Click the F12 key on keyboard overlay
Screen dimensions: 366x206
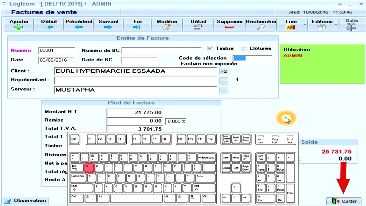(210, 139)
